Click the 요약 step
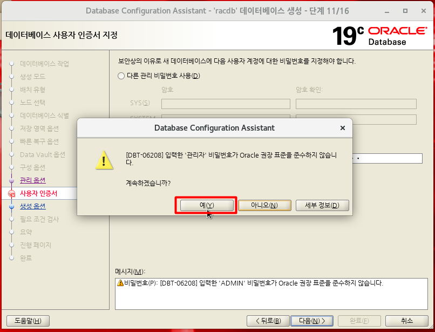This screenshot has height=332, width=435. [26, 232]
